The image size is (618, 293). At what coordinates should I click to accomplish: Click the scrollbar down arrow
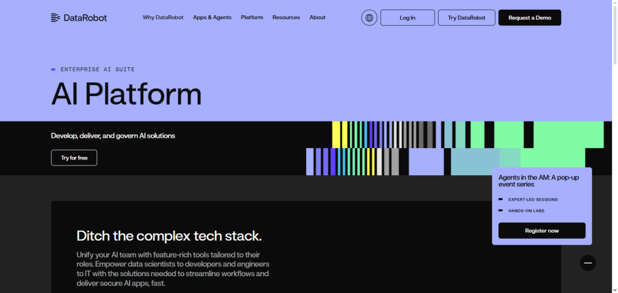pyautogui.click(x=614, y=289)
